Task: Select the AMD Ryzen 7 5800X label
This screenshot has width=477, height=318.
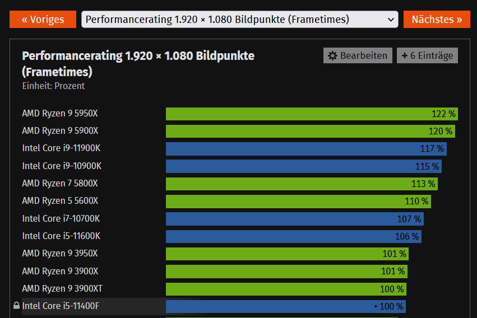Action: [x=60, y=184]
